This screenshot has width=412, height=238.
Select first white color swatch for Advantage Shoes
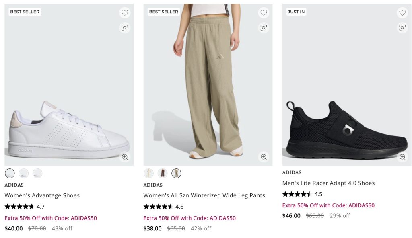point(10,173)
